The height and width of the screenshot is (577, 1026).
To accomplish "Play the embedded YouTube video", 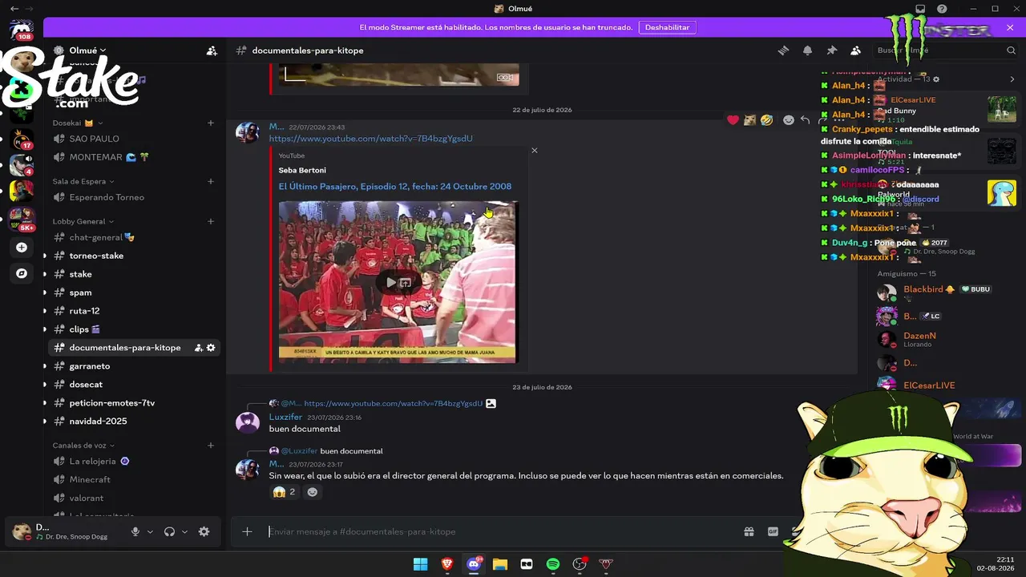I will 390,282.
